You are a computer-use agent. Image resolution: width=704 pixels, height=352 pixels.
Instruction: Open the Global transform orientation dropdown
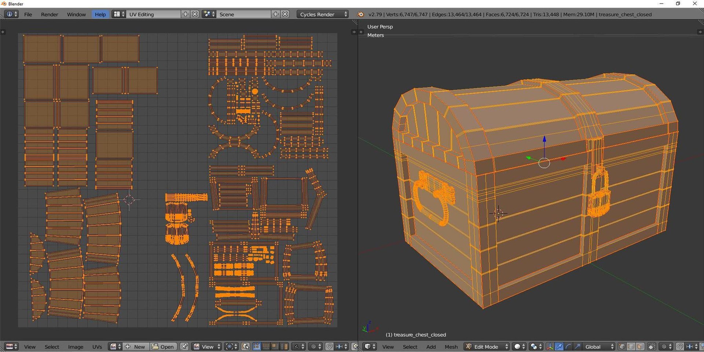(598, 346)
